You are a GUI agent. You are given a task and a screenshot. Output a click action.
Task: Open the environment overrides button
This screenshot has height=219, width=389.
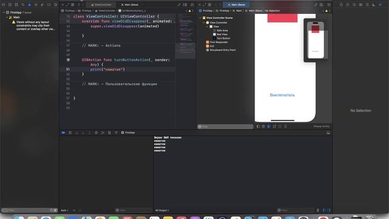point(109,133)
